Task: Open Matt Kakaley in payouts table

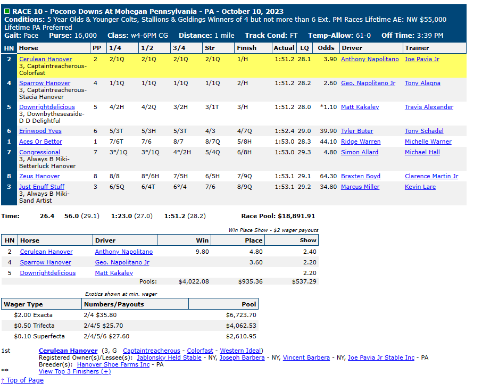Action: (x=114, y=273)
